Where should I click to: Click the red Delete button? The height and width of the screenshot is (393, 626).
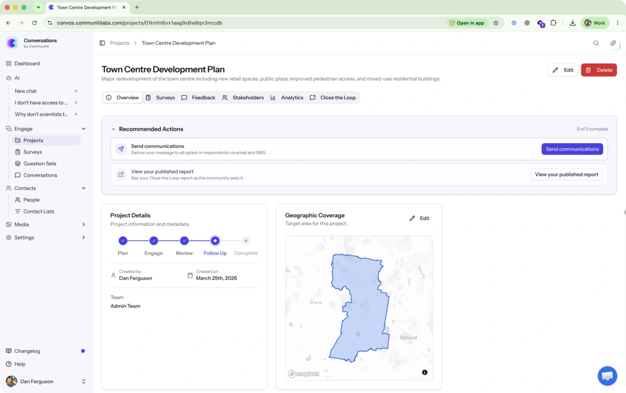click(x=599, y=70)
